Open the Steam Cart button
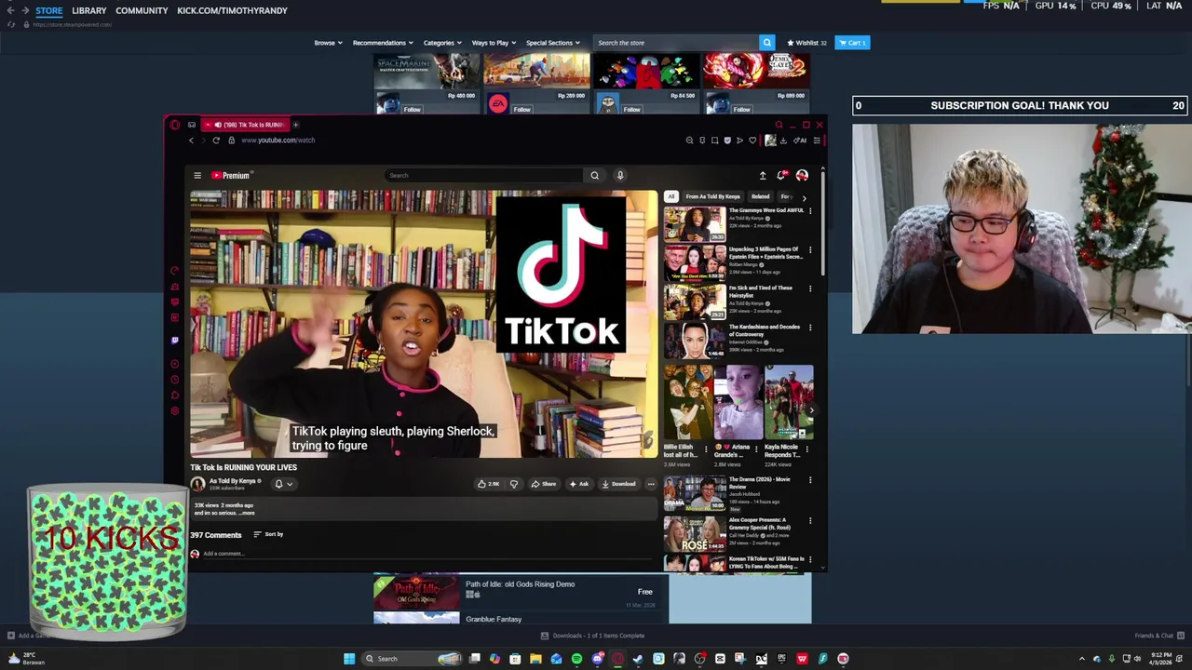Image resolution: width=1192 pixels, height=670 pixels. [x=852, y=43]
